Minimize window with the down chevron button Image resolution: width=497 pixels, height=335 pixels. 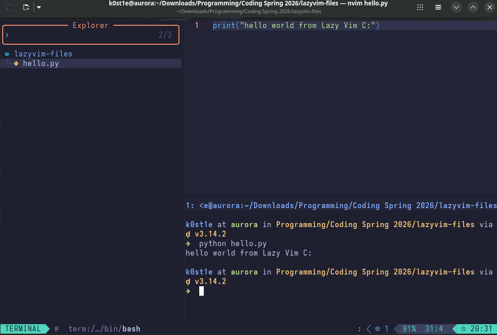click(456, 7)
